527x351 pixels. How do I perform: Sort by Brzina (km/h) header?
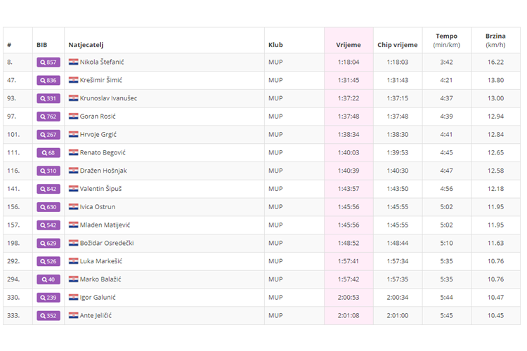point(495,41)
